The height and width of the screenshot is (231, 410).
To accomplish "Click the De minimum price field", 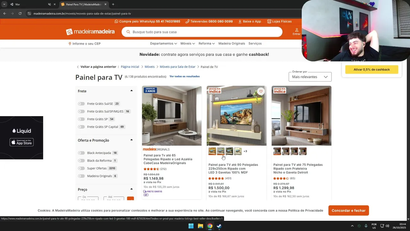I will coord(88,199).
